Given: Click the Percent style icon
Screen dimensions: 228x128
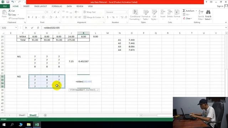Looking at the screenshot, I should pyautogui.click(x=113, y=17).
